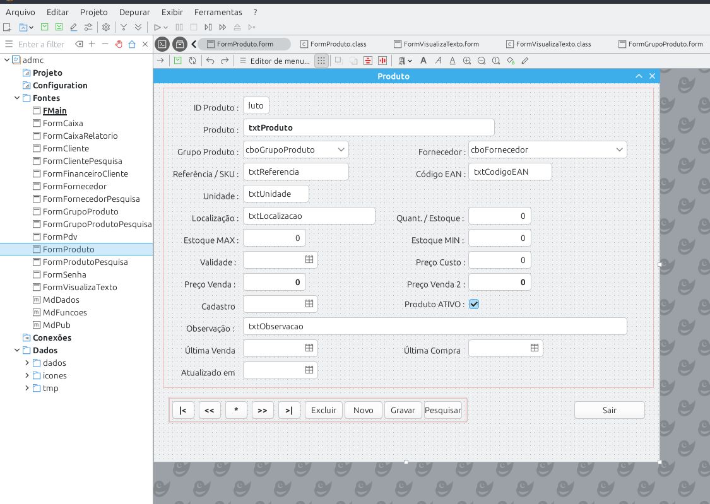Switch to the FormProduto.class tab
Image resolution: width=710 pixels, height=504 pixels.
click(x=338, y=44)
